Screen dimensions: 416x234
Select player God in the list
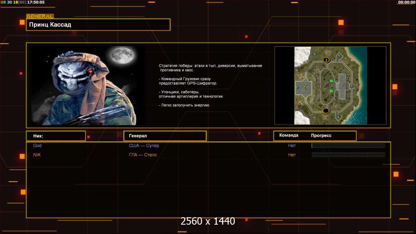pyautogui.click(x=37, y=145)
